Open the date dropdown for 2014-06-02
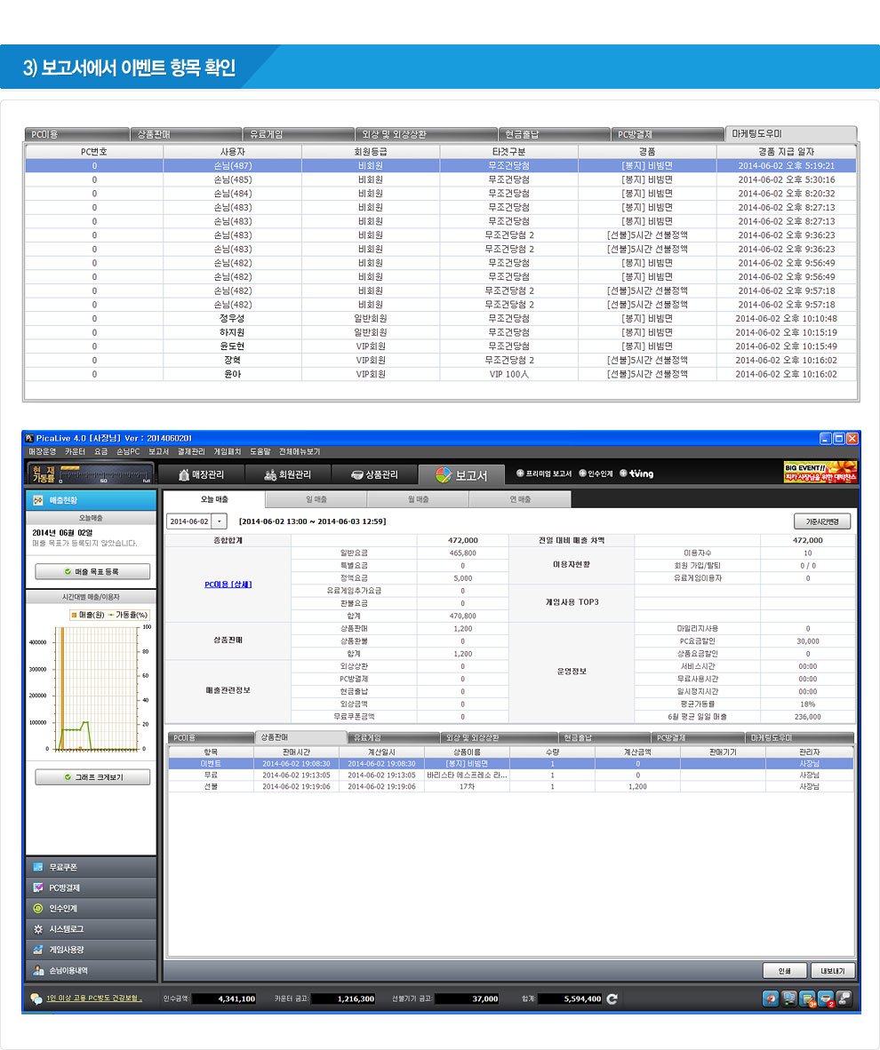Viewport: 880px width, 1050px height. tap(220, 521)
